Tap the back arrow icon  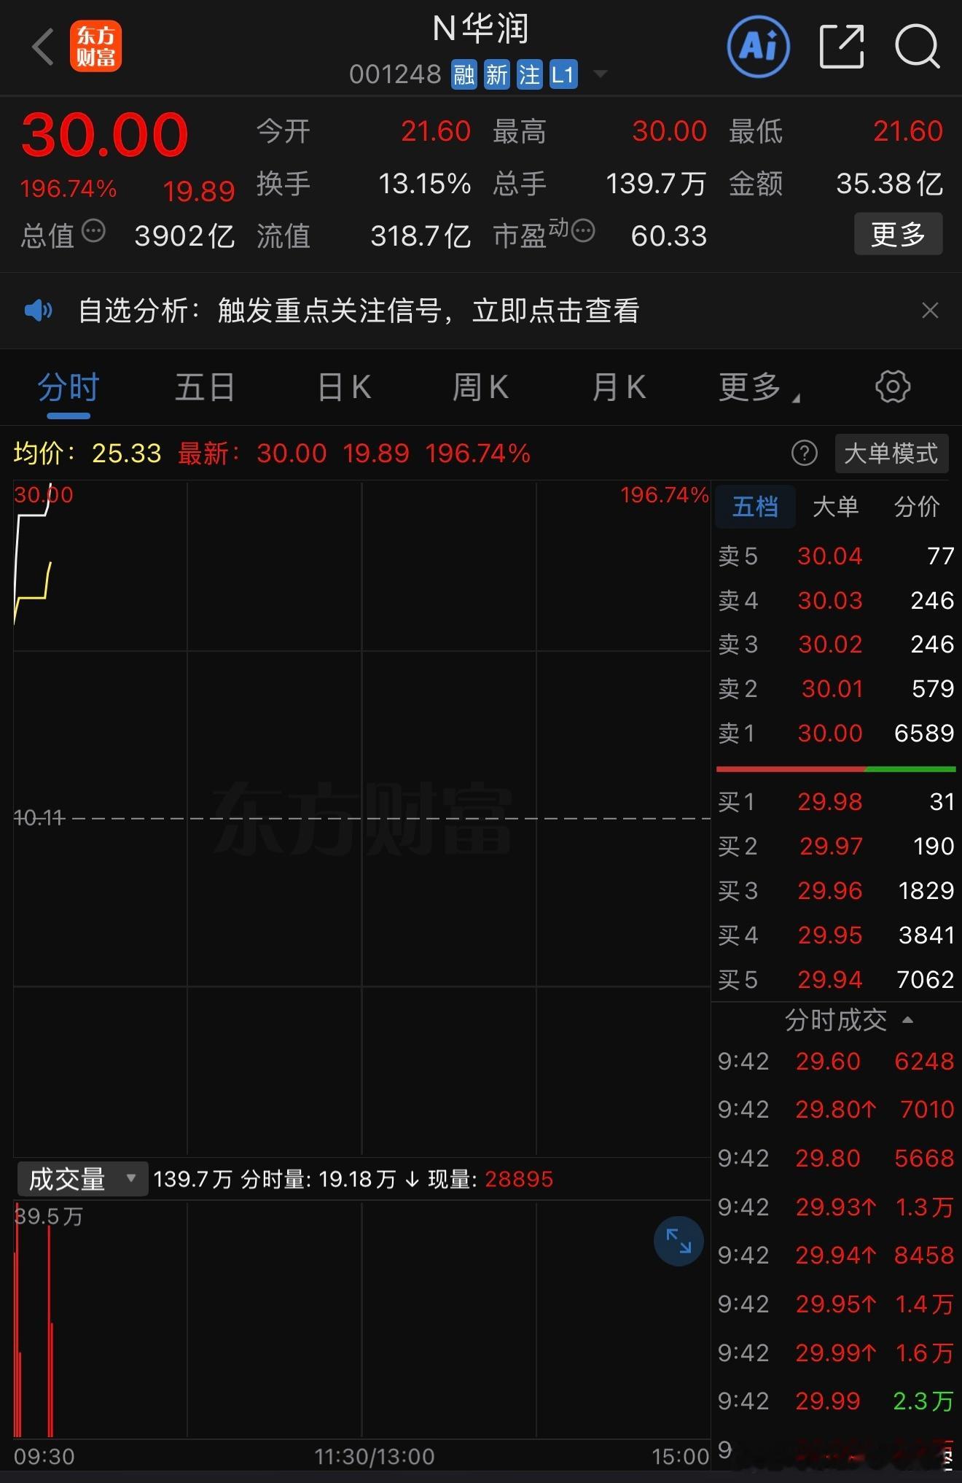coord(43,47)
